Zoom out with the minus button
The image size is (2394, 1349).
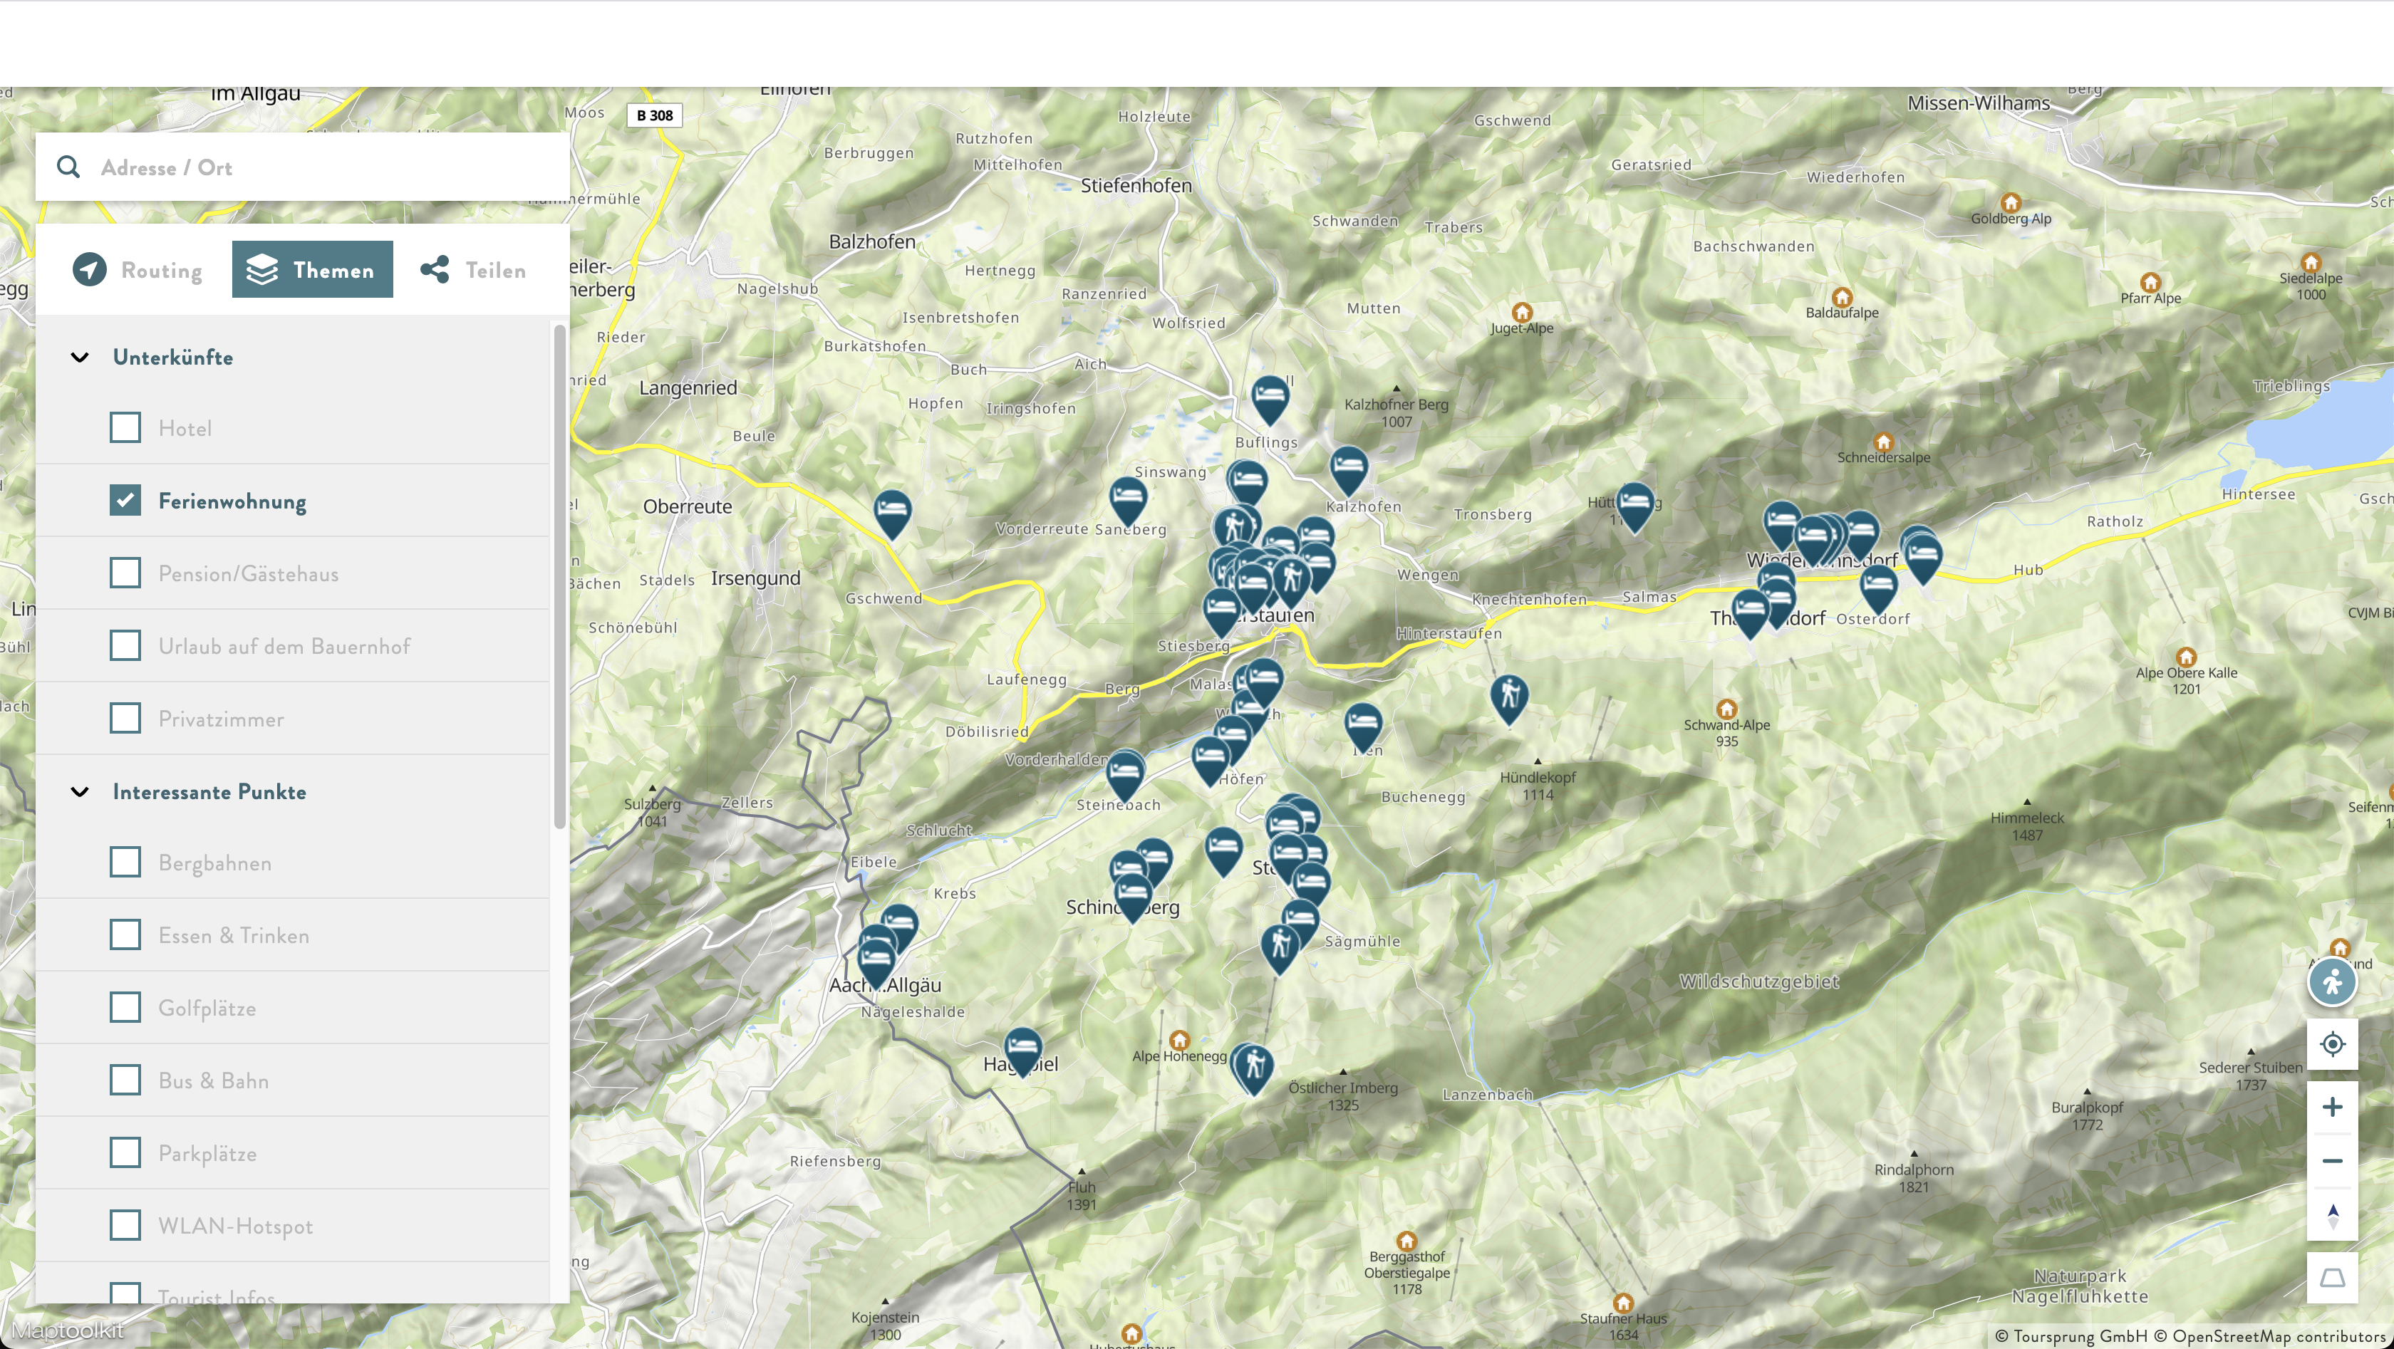point(2332,1162)
